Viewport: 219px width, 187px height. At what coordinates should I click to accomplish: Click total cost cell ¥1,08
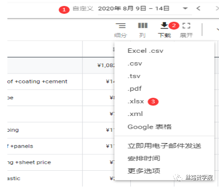[x=106, y=66]
